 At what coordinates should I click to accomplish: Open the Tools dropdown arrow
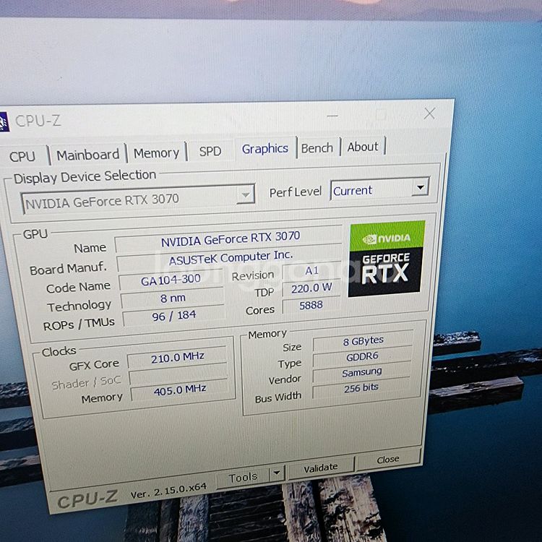[x=278, y=473]
